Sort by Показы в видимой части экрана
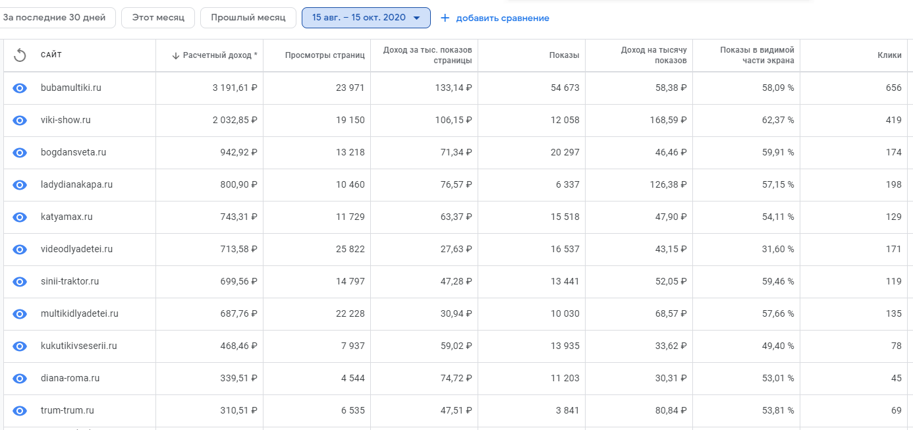 point(757,55)
